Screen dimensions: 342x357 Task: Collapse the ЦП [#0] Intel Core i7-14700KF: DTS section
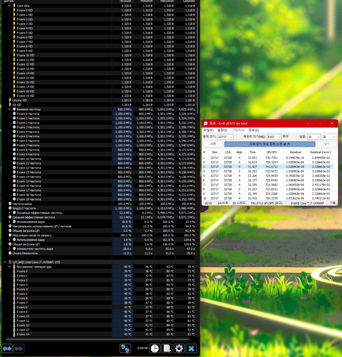5,262
